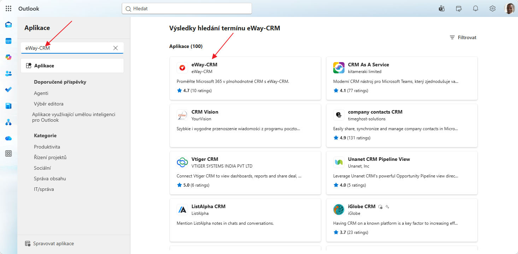Select Řízení projektů category
Image resolution: width=518 pixels, height=254 pixels.
click(x=50, y=157)
